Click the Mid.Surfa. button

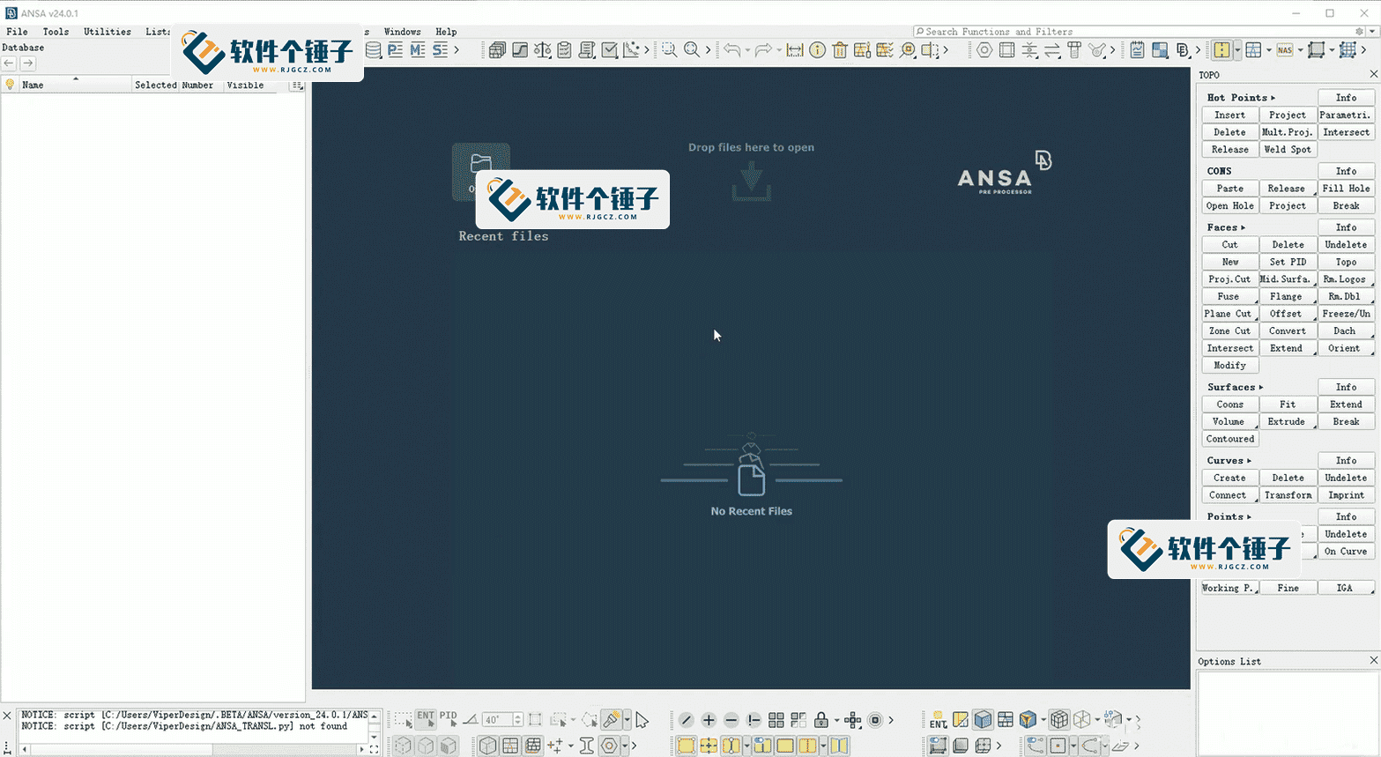1288,279
